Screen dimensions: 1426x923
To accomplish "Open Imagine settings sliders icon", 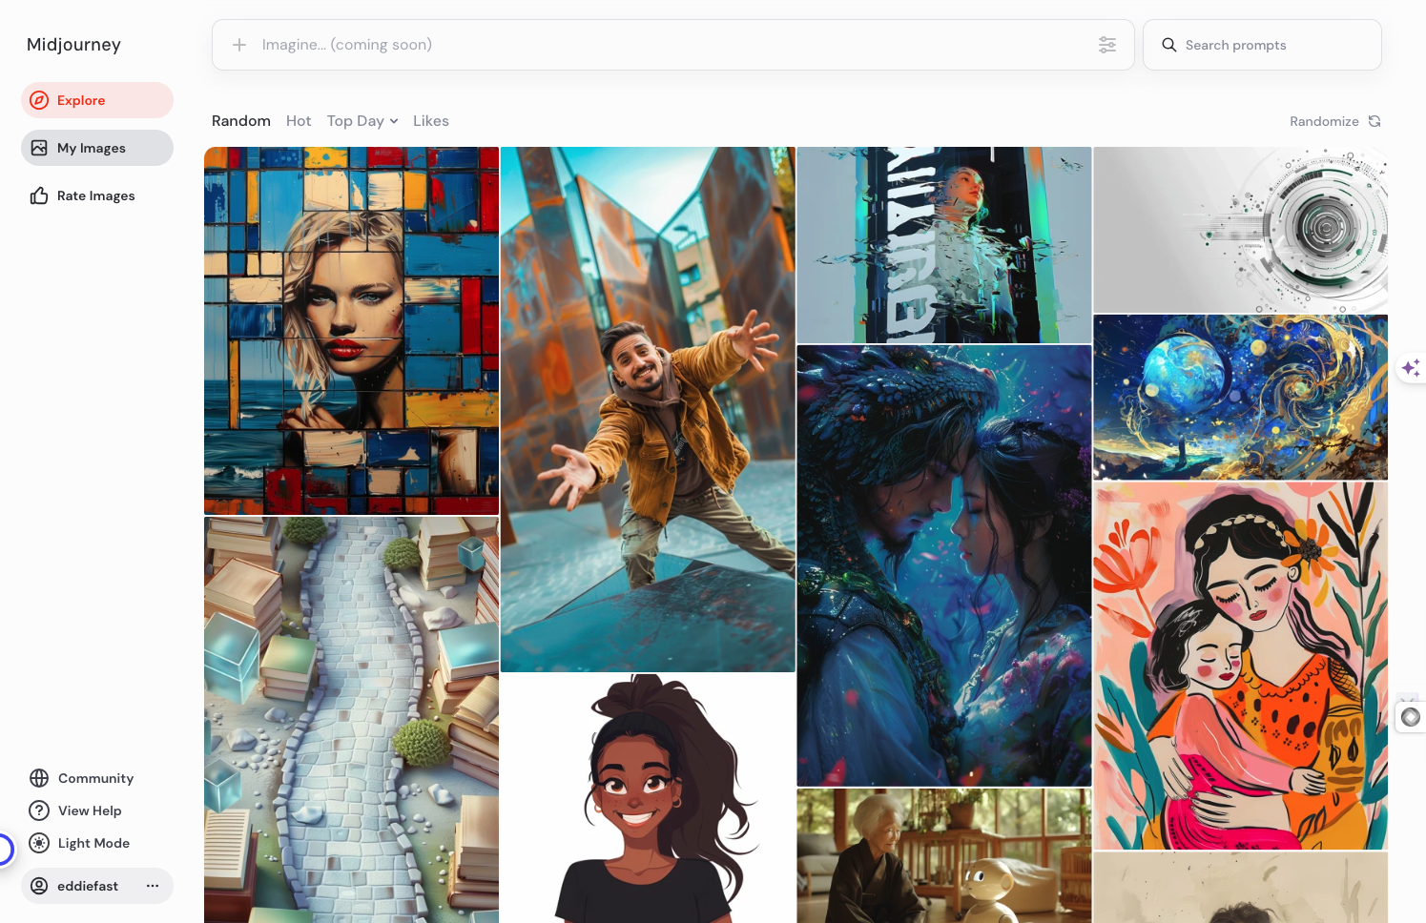I will [x=1107, y=45].
